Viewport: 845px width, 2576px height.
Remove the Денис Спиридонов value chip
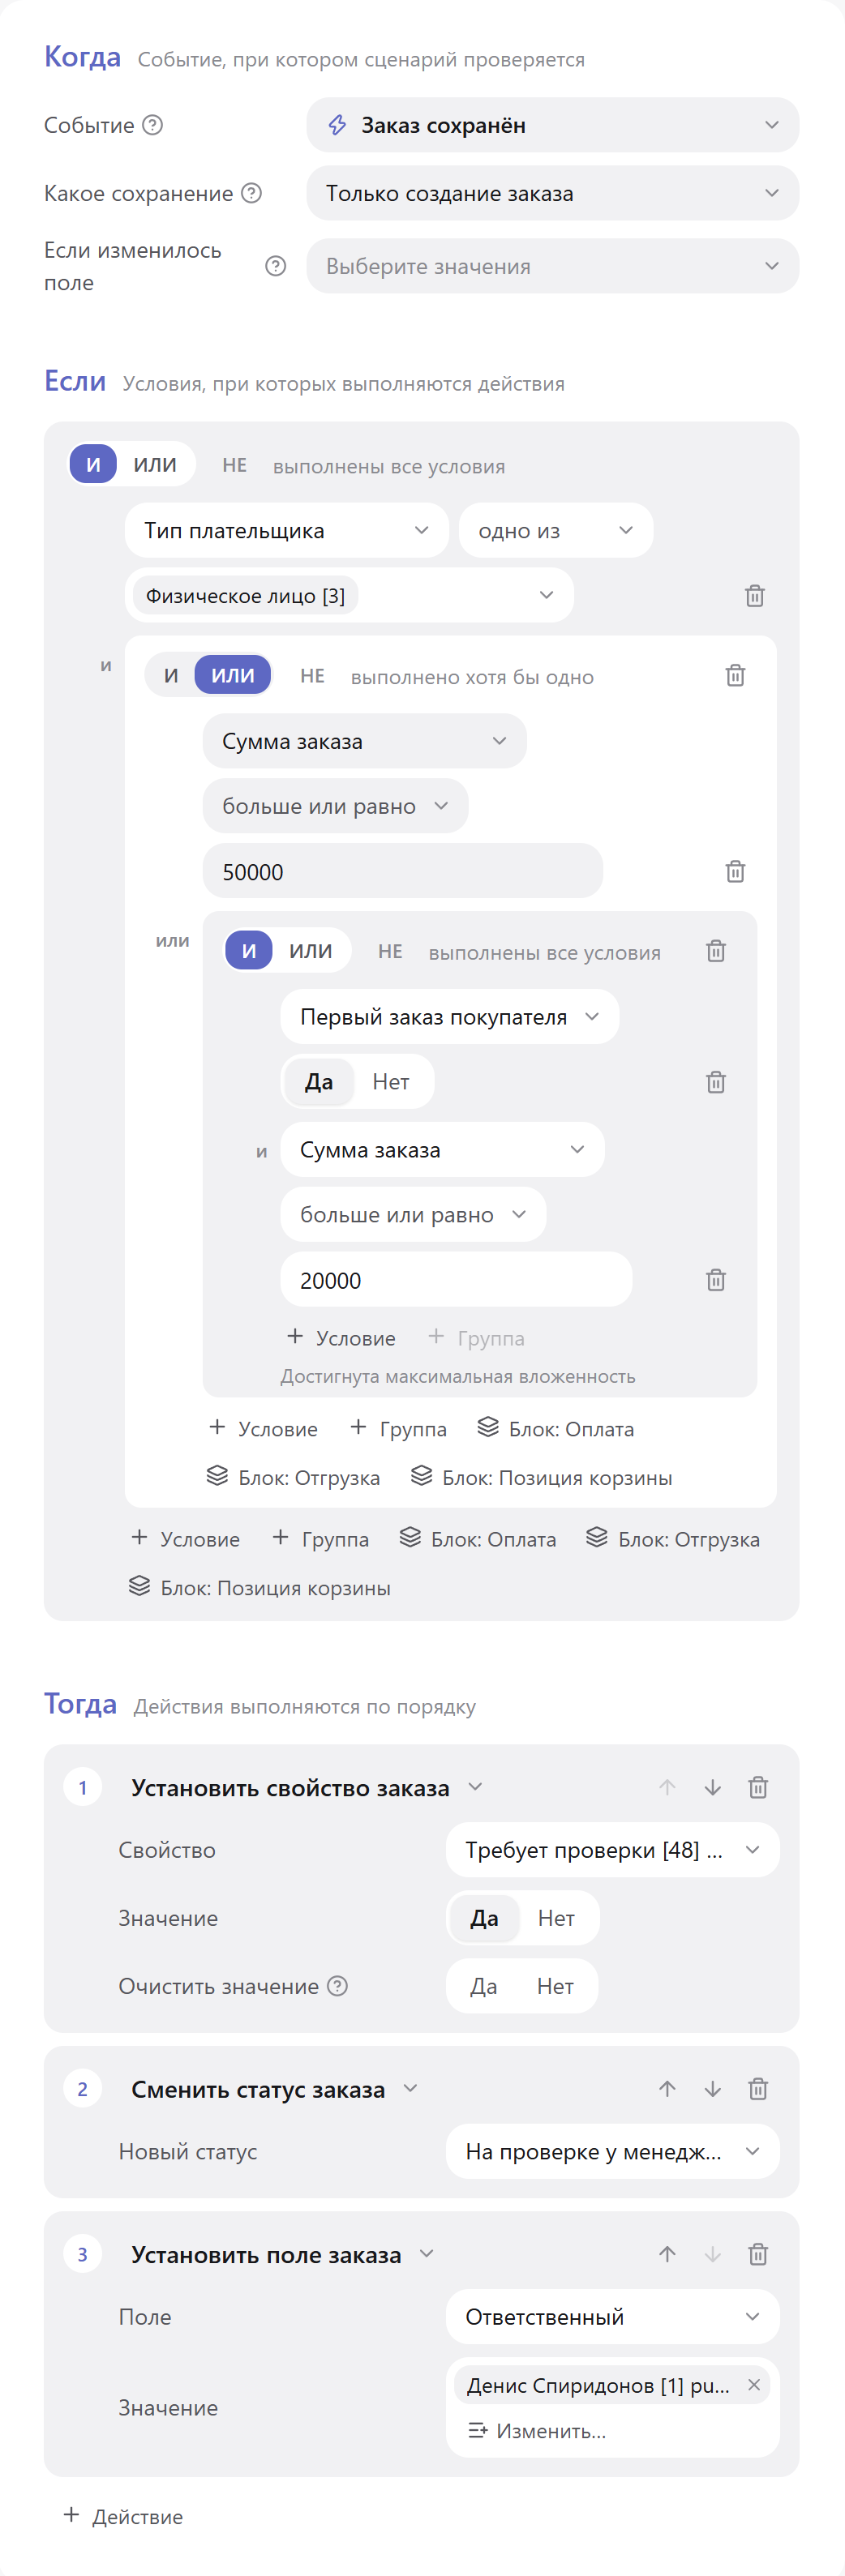tap(754, 2385)
